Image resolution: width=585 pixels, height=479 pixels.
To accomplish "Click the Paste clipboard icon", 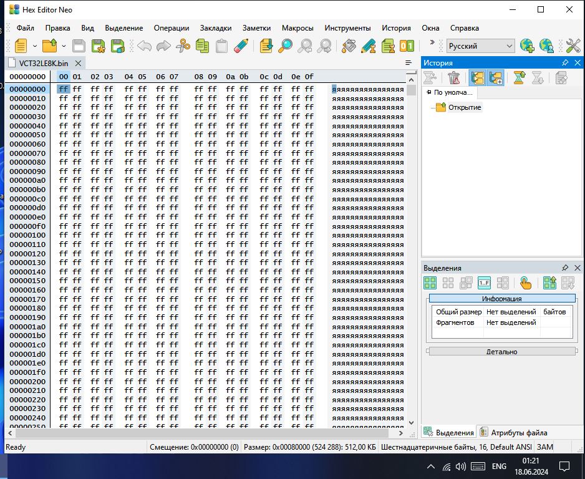I will pyautogui.click(x=221, y=46).
